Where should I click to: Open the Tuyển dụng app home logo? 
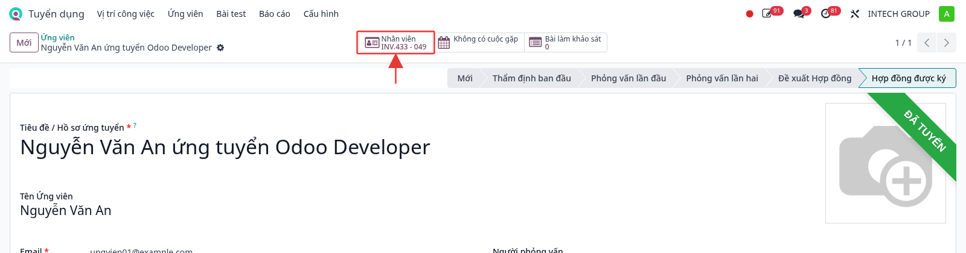(x=16, y=14)
